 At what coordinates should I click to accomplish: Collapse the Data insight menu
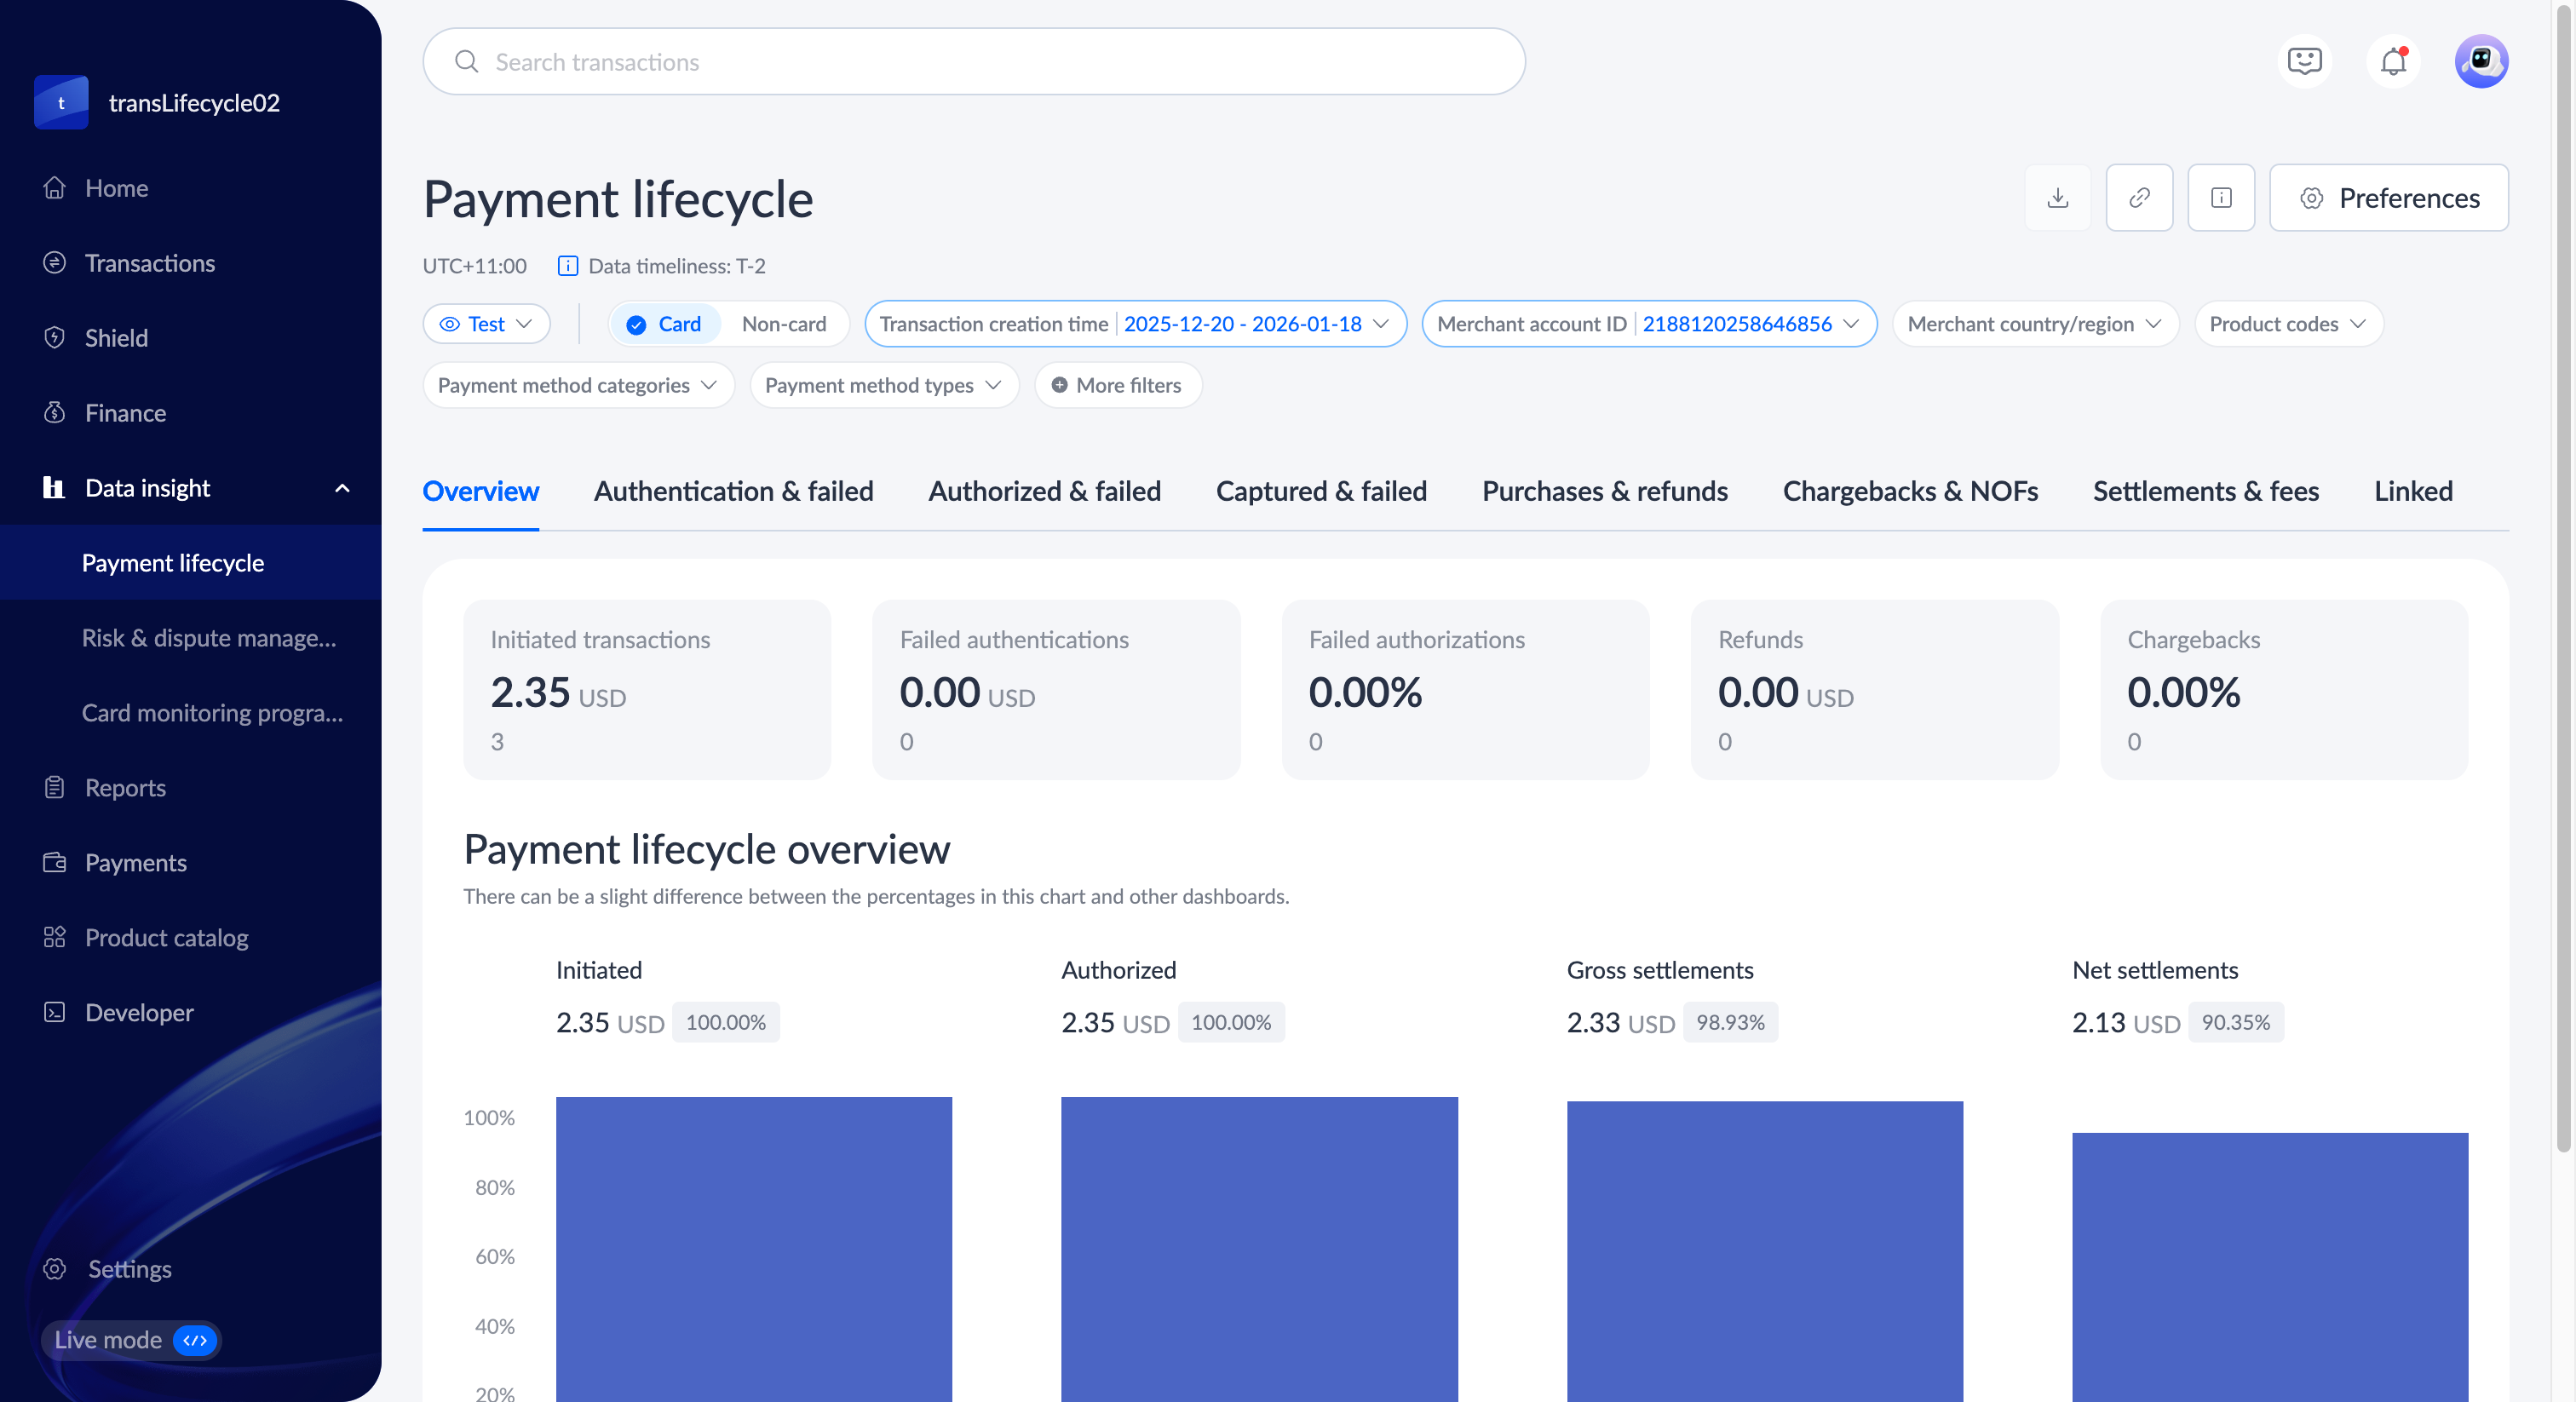click(342, 488)
